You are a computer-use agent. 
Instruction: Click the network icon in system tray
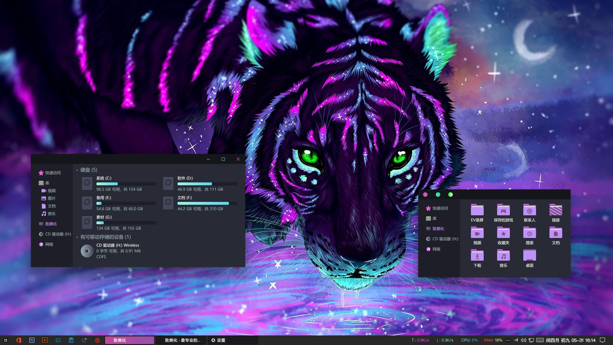(531, 340)
